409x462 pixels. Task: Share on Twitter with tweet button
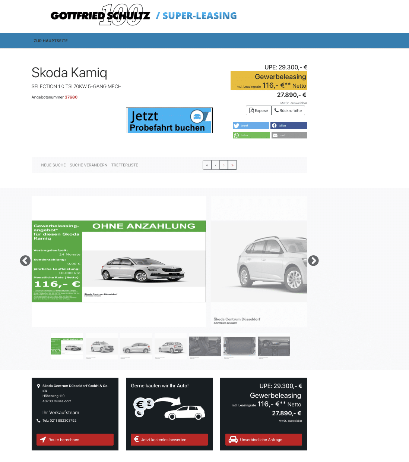point(251,125)
